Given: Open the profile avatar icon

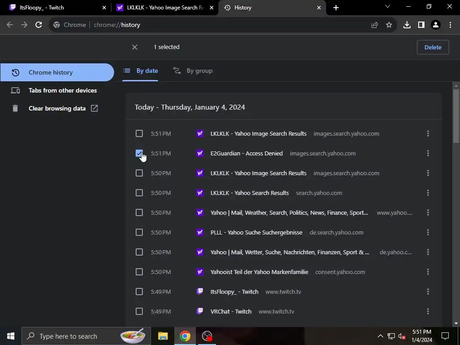Looking at the screenshot, I should pyautogui.click(x=436, y=25).
